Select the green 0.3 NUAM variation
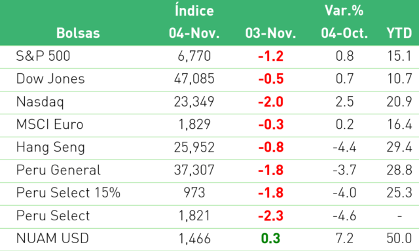419x251 pixels. point(270,238)
